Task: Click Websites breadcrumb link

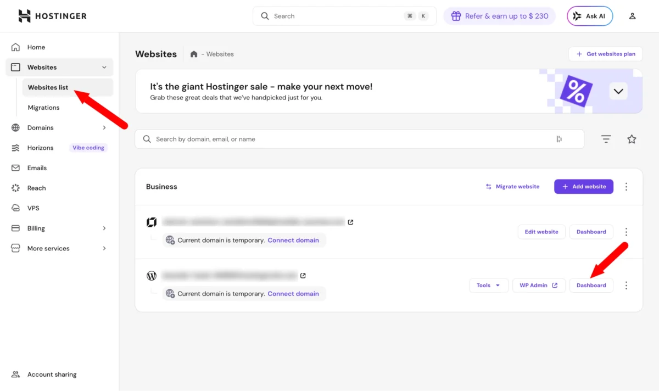Action: pyautogui.click(x=220, y=54)
